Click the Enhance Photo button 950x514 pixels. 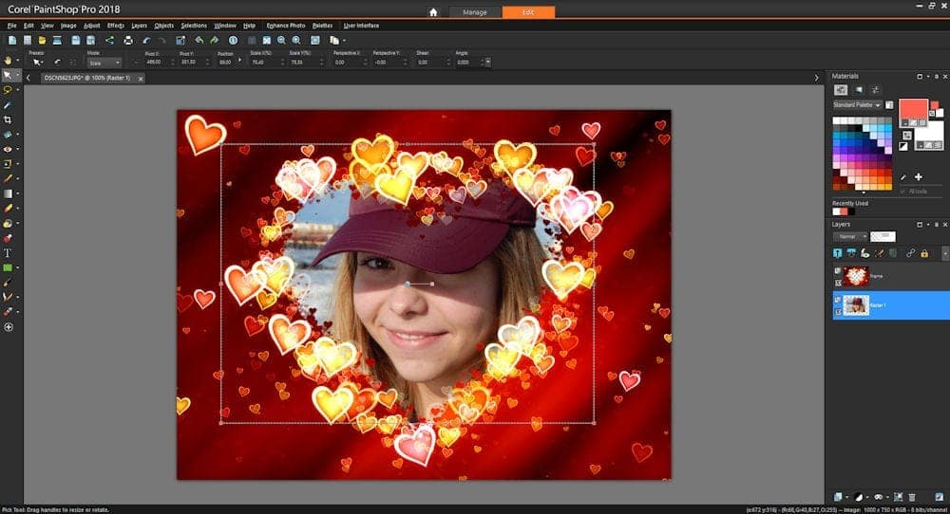point(286,25)
